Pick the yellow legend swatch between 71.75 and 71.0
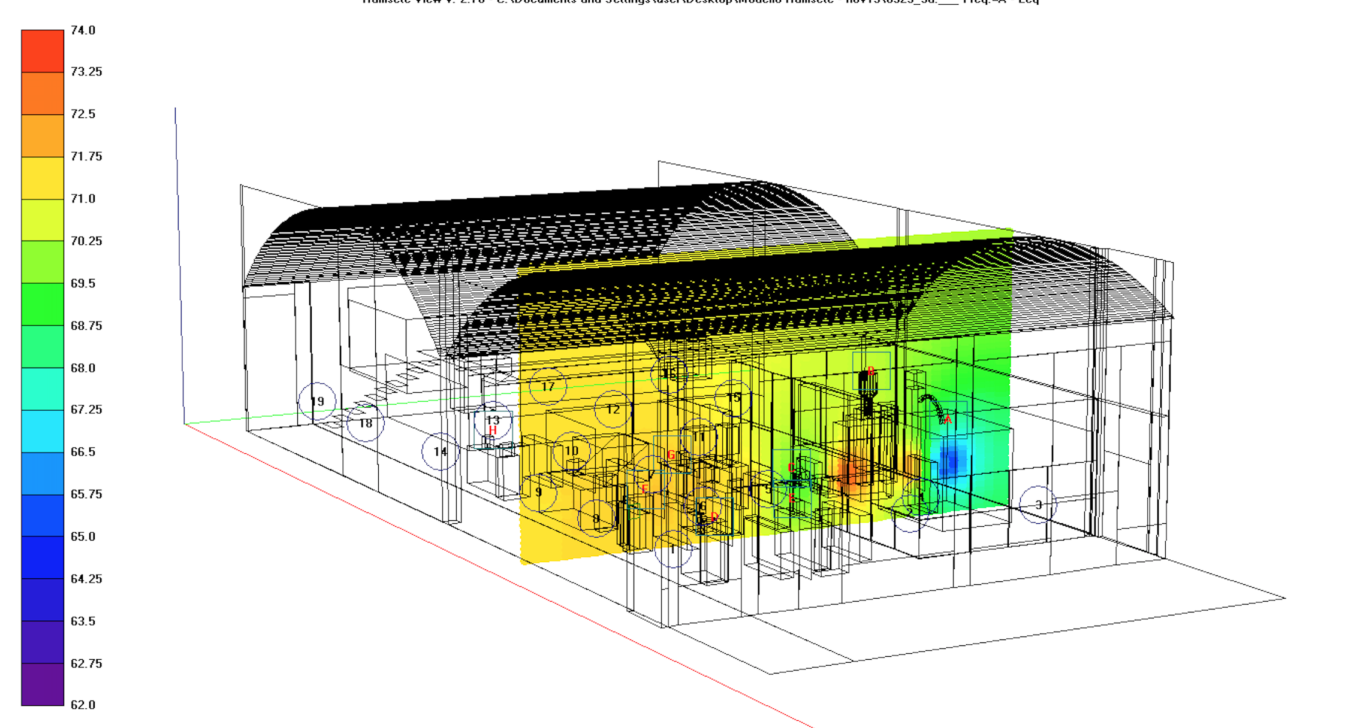This screenshot has height=728, width=1351. point(43,178)
